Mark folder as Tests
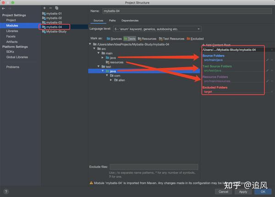The height and width of the screenshot is (197, 275). coord(130,39)
